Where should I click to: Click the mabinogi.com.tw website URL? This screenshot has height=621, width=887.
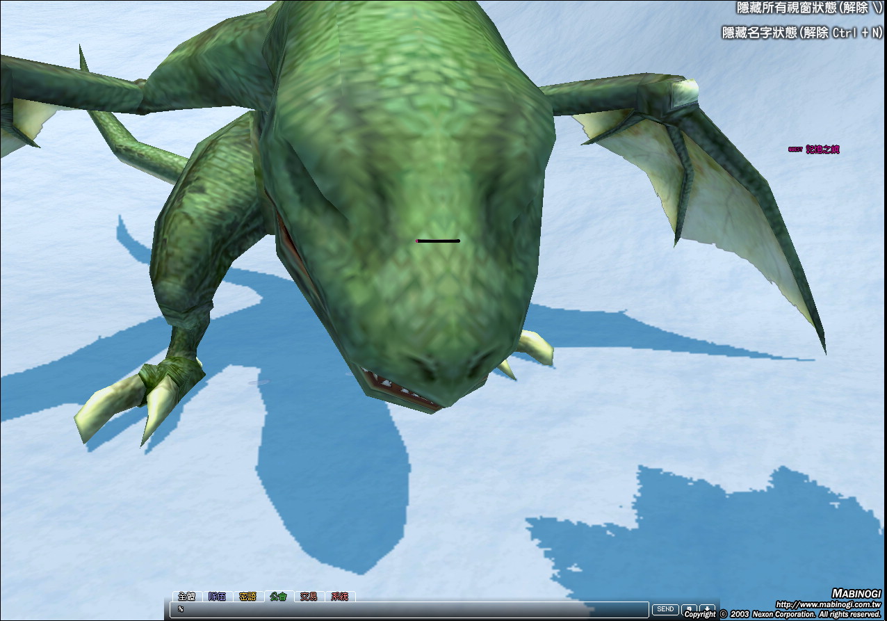tap(828, 604)
